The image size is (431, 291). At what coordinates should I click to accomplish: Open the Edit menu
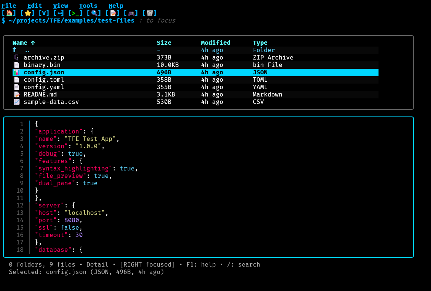point(34,6)
